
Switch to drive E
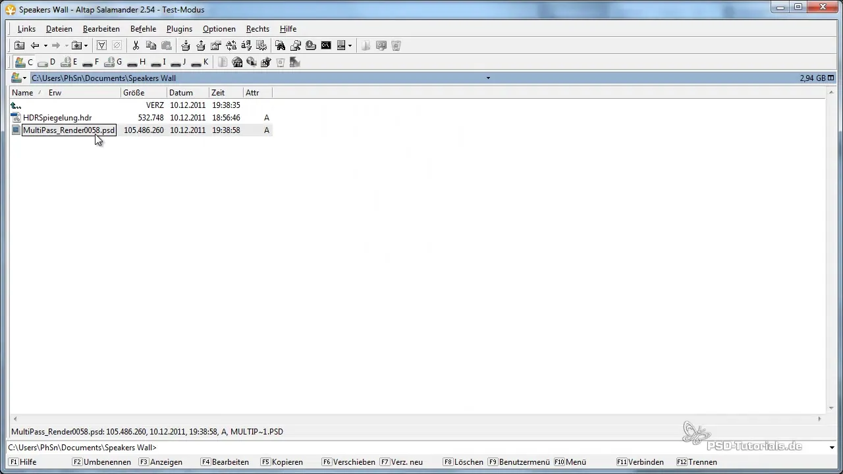click(x=69, y=62)
